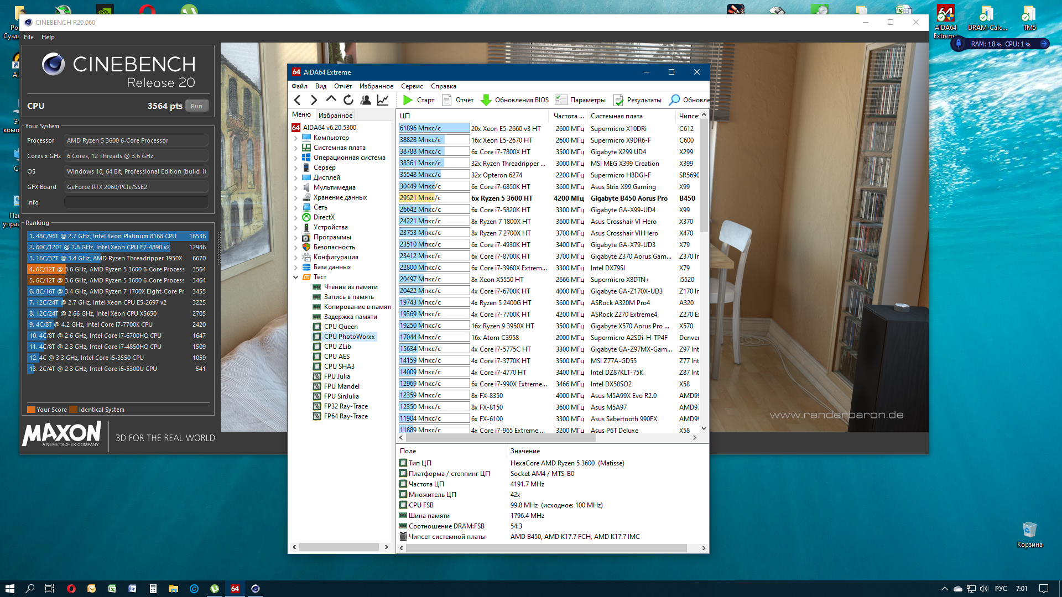
Task: Click the refresh icon in AIDA64 toolbar
Action: pos(348,100)
